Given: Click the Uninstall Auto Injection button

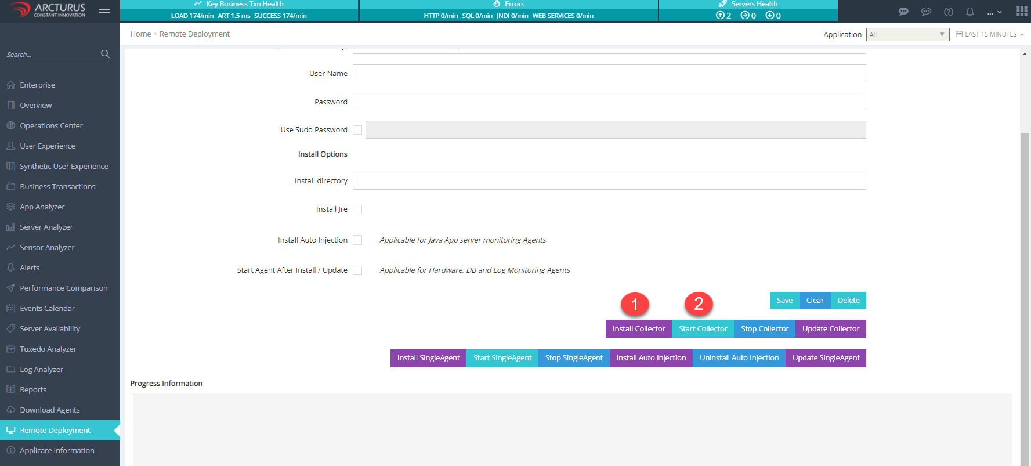Looking at the screenshot, I should coord(739,358).
